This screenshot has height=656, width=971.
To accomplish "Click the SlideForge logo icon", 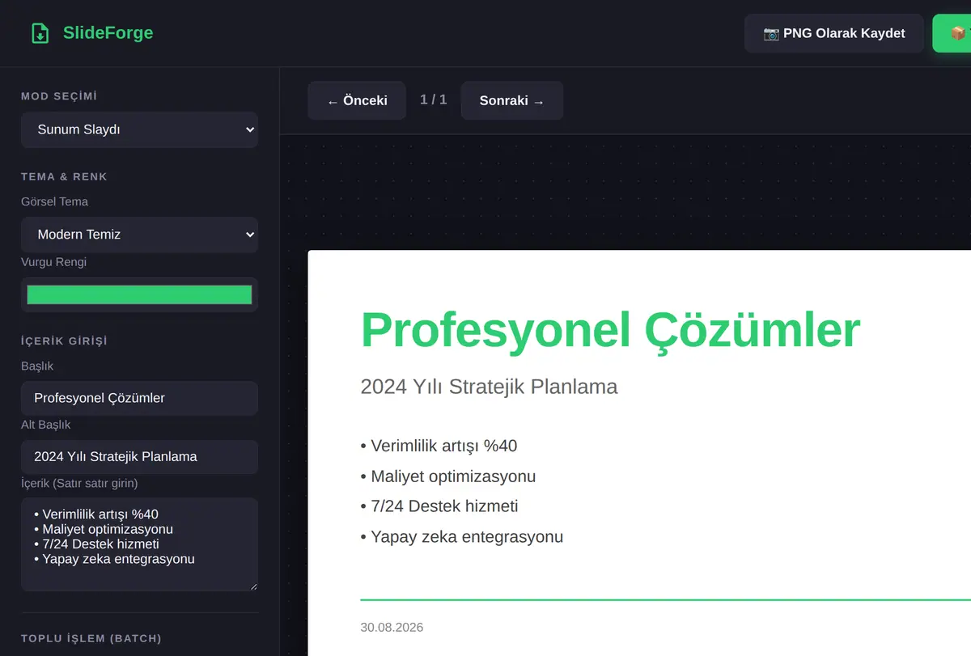I will coord(40,33).
